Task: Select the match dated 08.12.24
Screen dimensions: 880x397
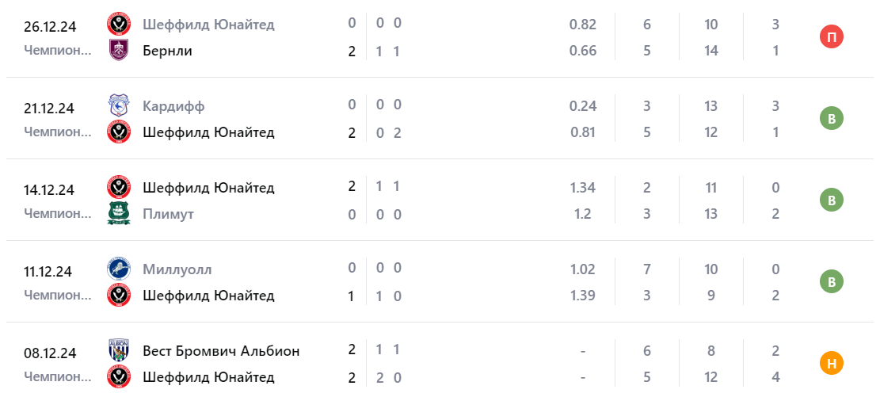Action: point(48,353)
